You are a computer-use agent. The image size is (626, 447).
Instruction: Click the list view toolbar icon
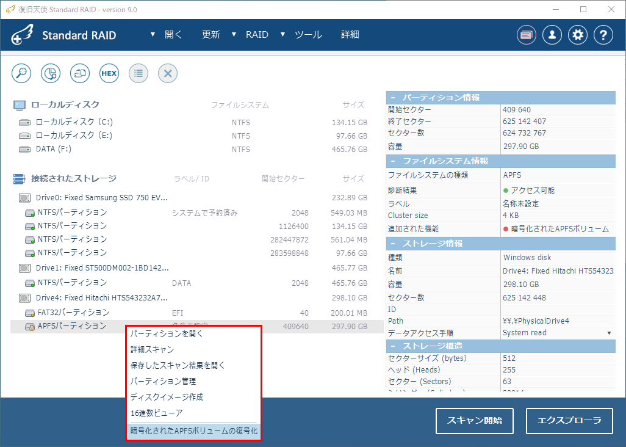139,73
